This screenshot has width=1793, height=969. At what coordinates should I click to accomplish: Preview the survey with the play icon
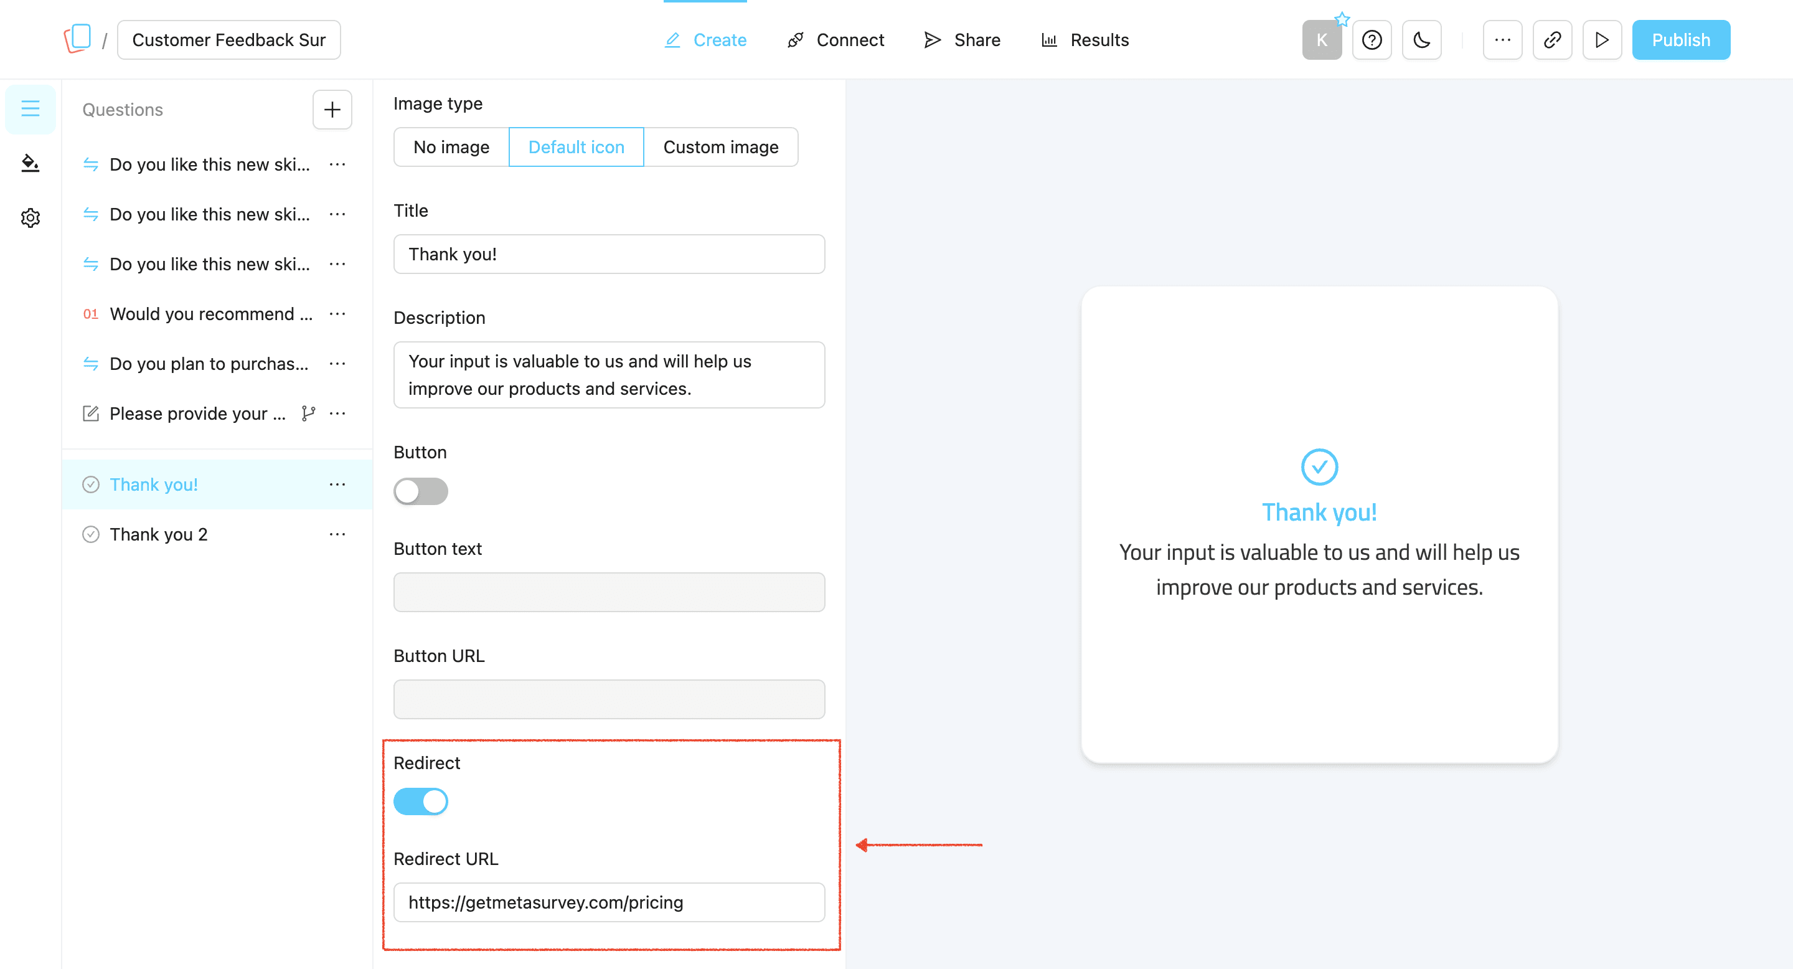1602,40
